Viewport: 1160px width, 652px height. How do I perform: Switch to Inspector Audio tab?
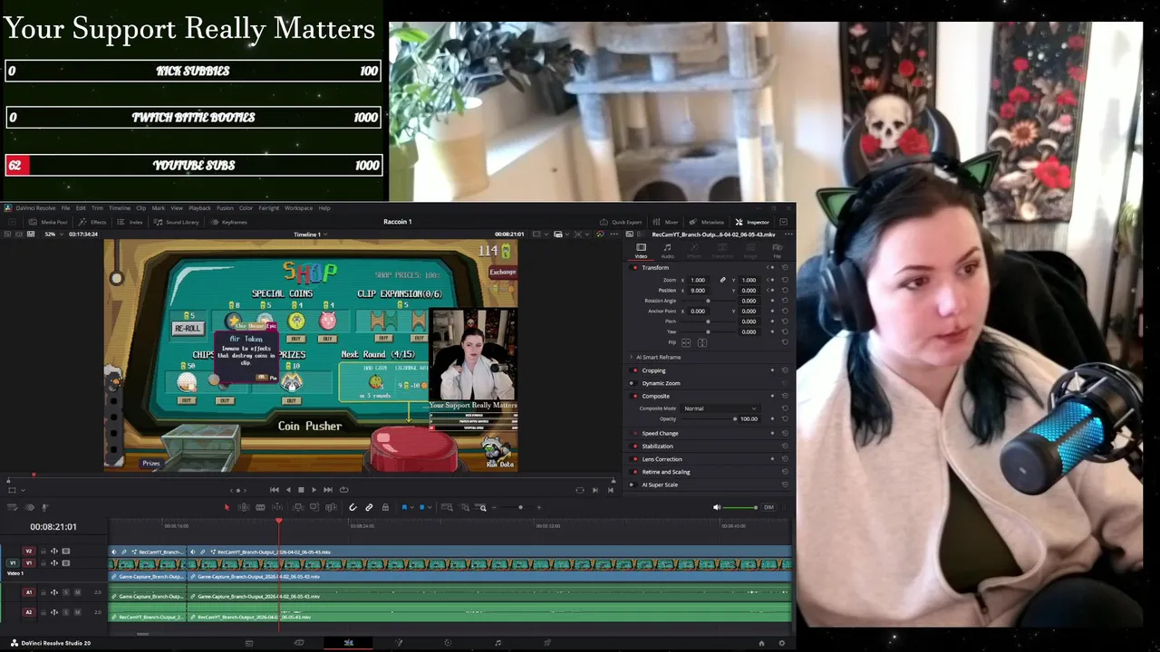(667, 251)
